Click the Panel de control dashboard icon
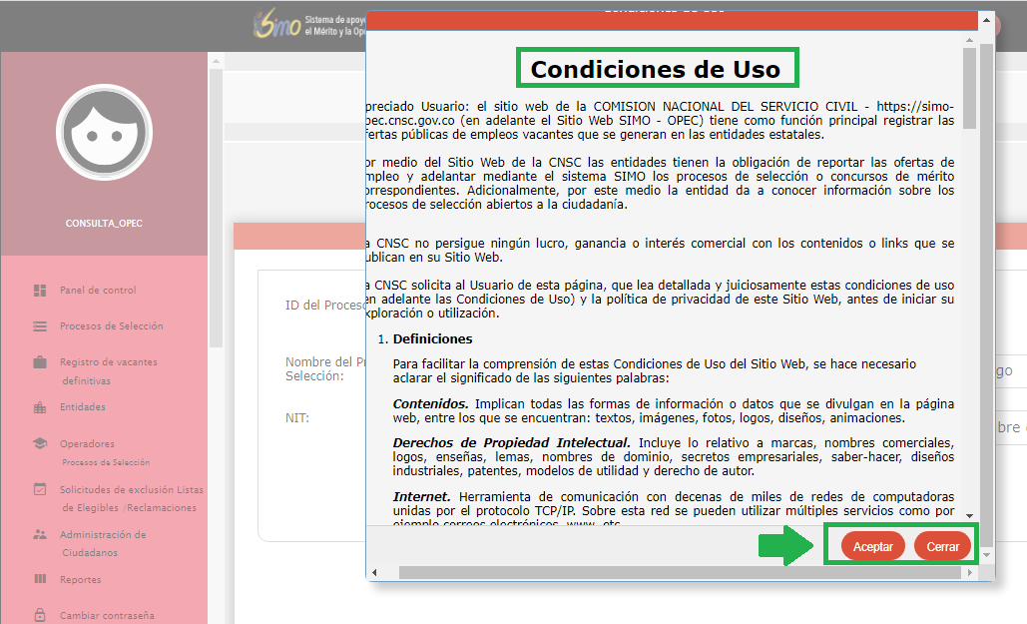The width and height of the screenshot is (1027, 624). pos(40,291)
